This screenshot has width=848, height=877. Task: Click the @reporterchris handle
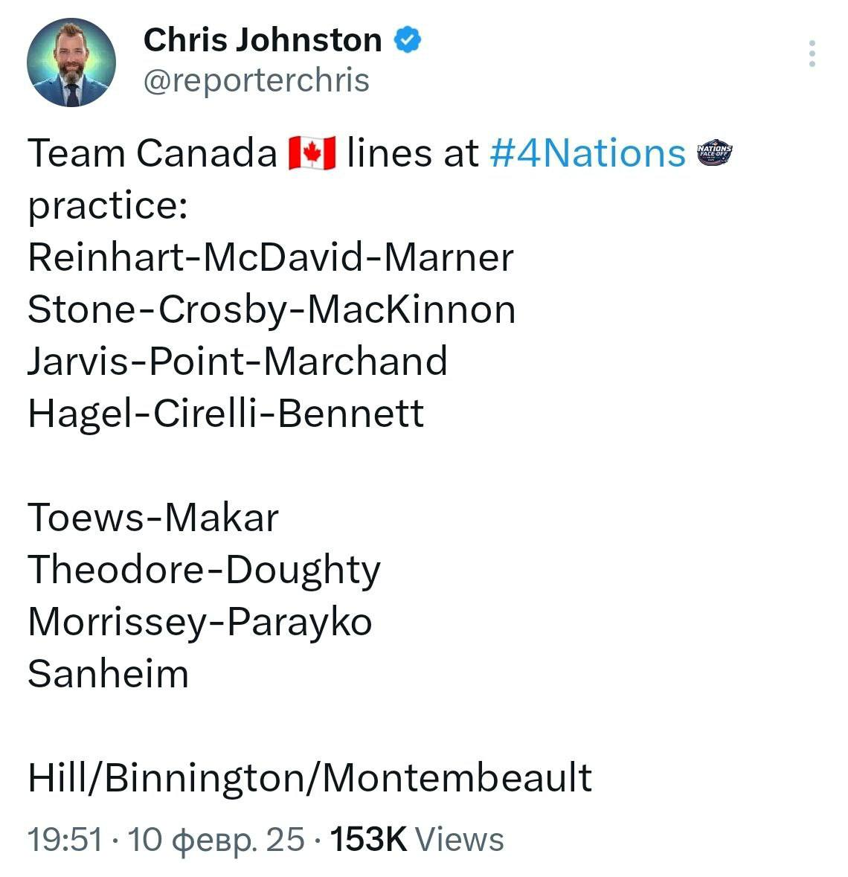[x=256, y=80]
